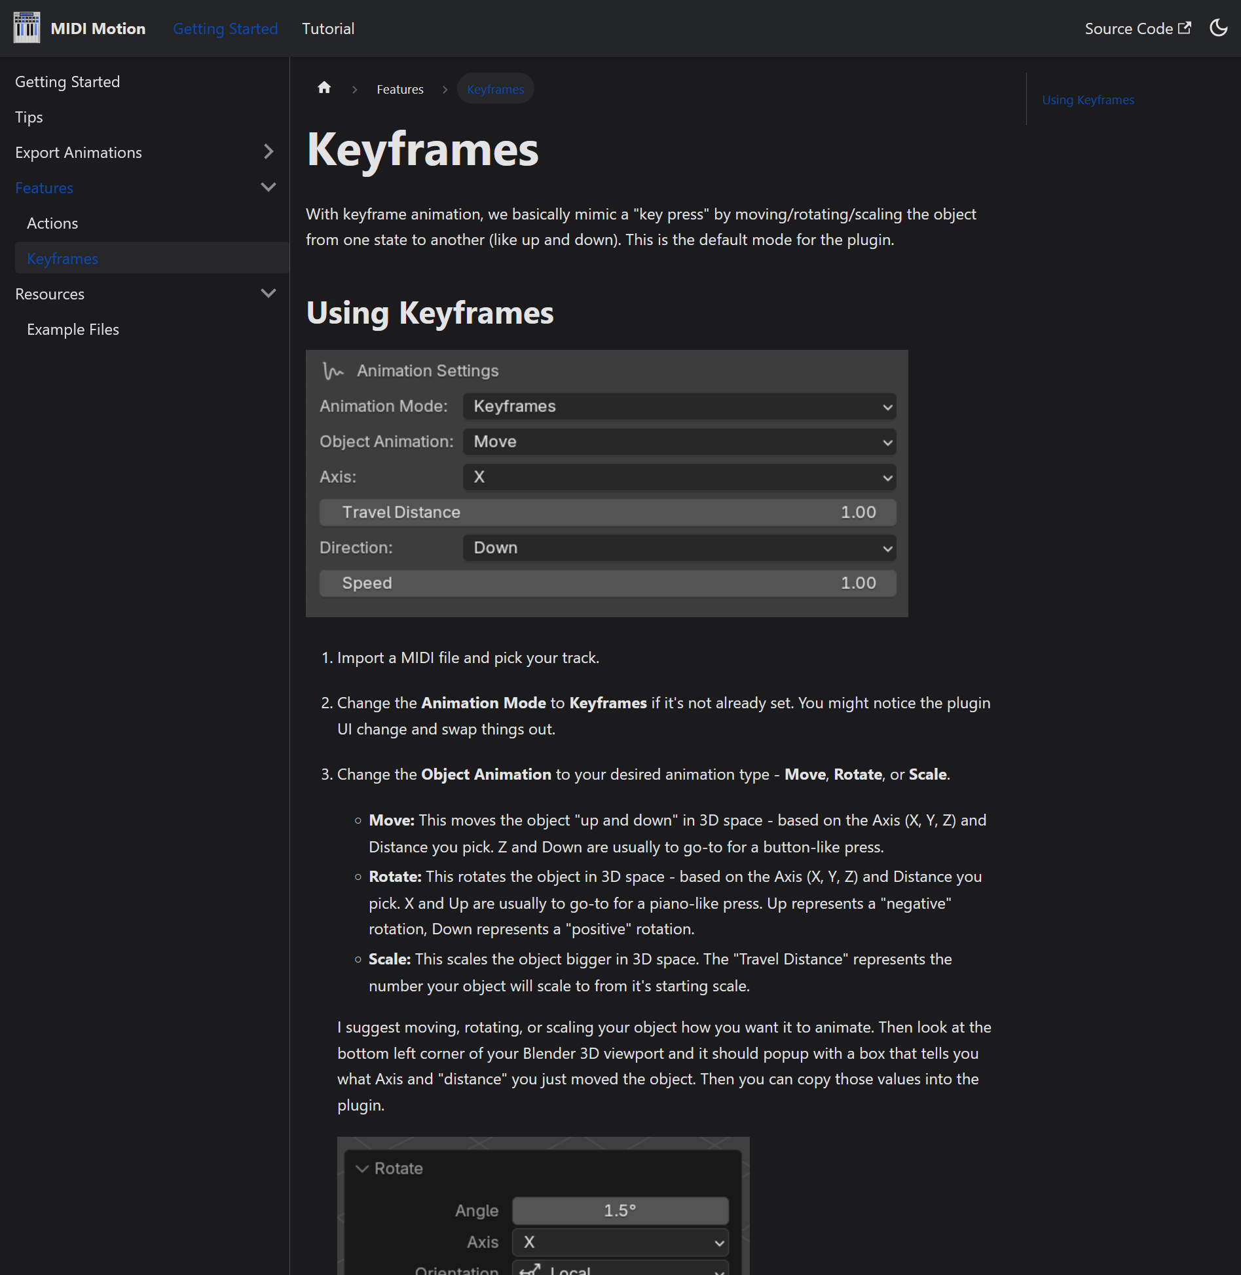Select Actions in the sidebar

point(52,223)
